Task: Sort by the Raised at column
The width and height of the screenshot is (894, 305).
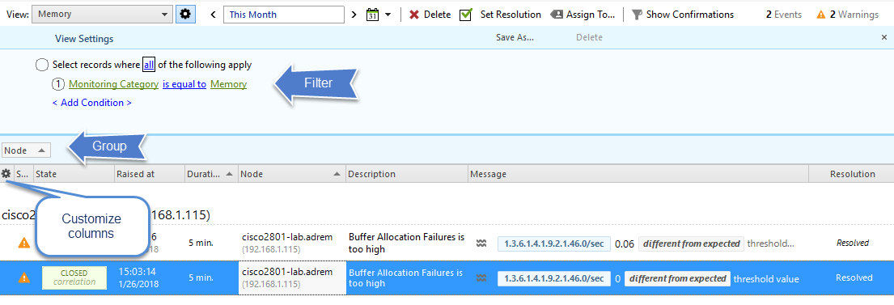Action: [x=149, y=174]
